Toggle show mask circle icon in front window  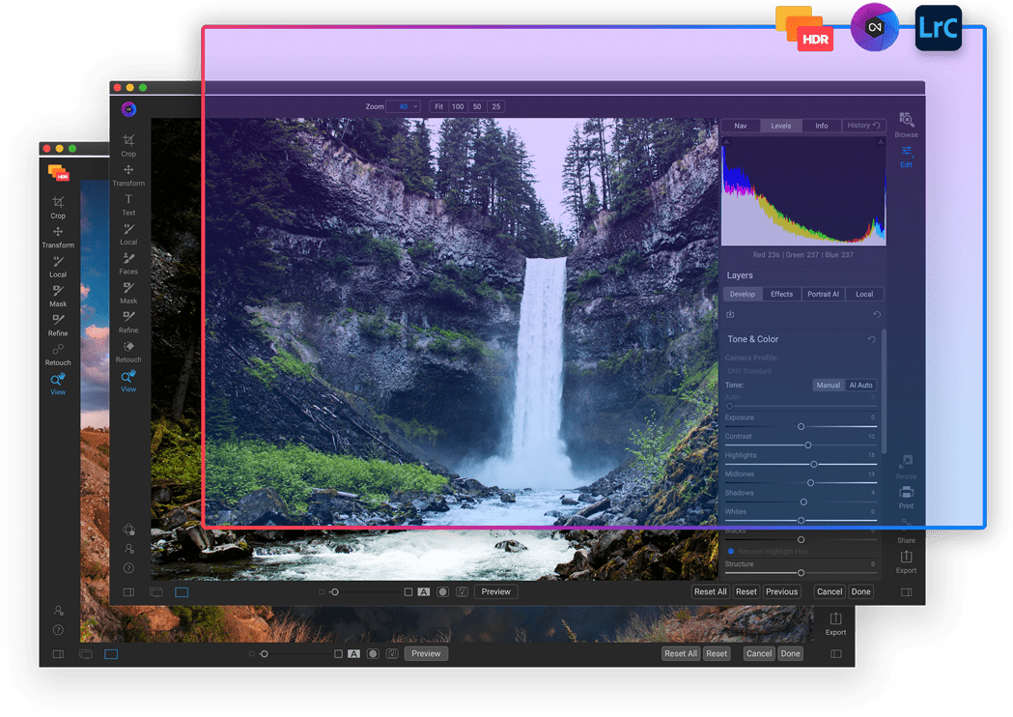pos(442,592)
